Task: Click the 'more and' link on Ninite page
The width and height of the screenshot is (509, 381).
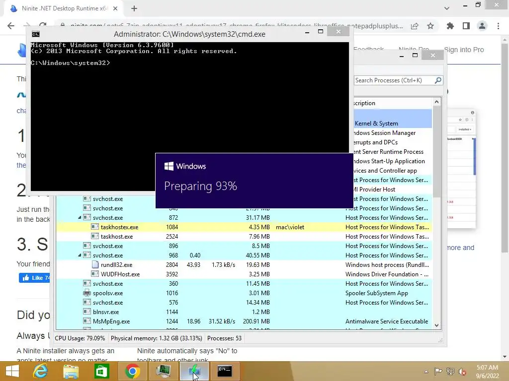Action: pyautogui.click(x=460, y=248)
